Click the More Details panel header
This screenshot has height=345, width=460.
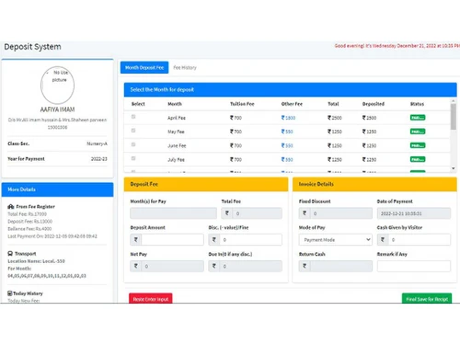[x=57, y=190]
